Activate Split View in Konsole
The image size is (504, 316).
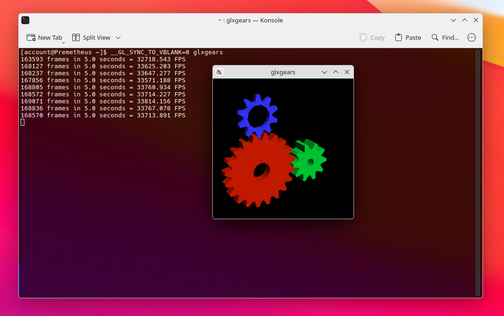[91, 37]
